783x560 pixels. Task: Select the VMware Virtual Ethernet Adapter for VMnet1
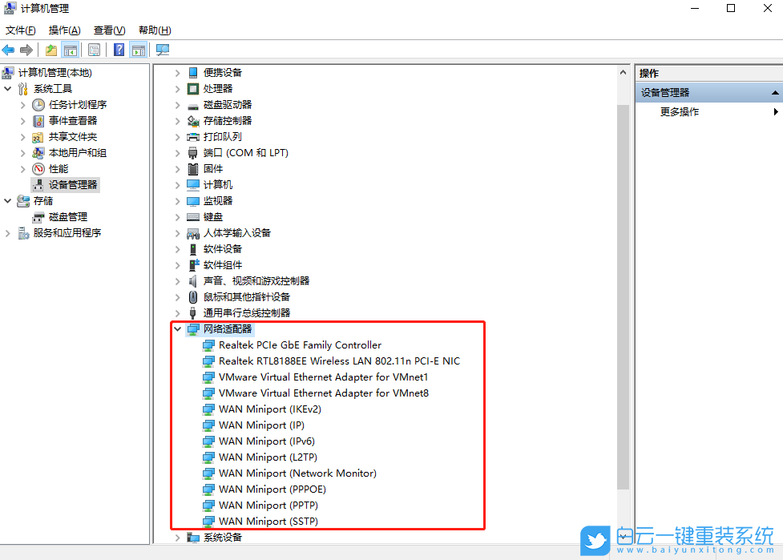pyautogui.click(x=322, y=377)
